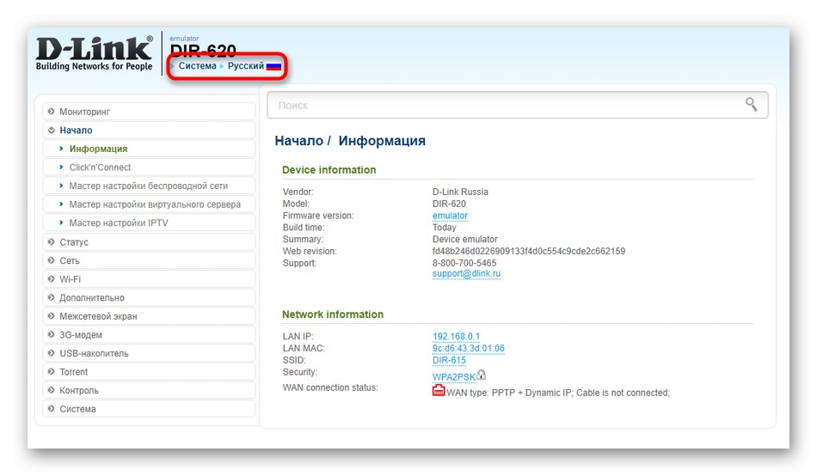
Task: Click the Network information heading
Action: pyautogui.click(x=333, y=314)
